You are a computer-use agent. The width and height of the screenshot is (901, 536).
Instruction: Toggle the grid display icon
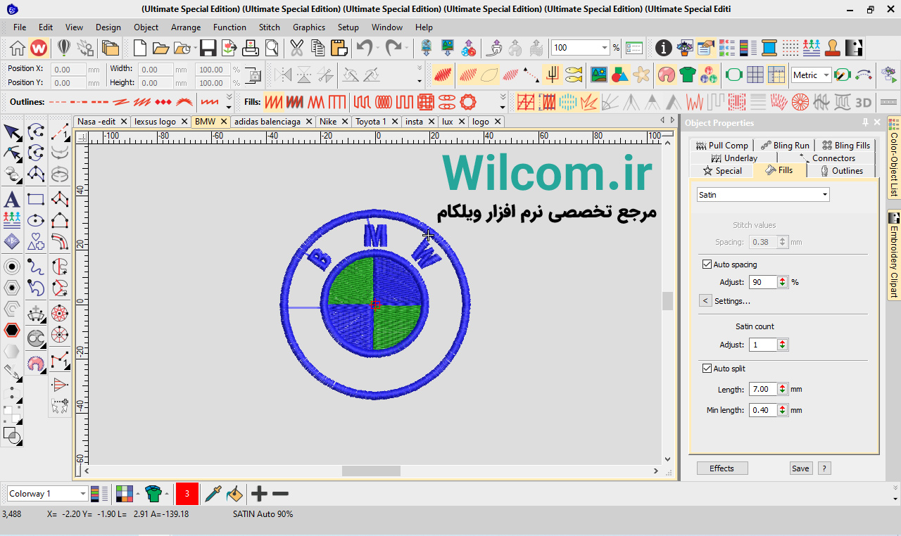point(755,74)
